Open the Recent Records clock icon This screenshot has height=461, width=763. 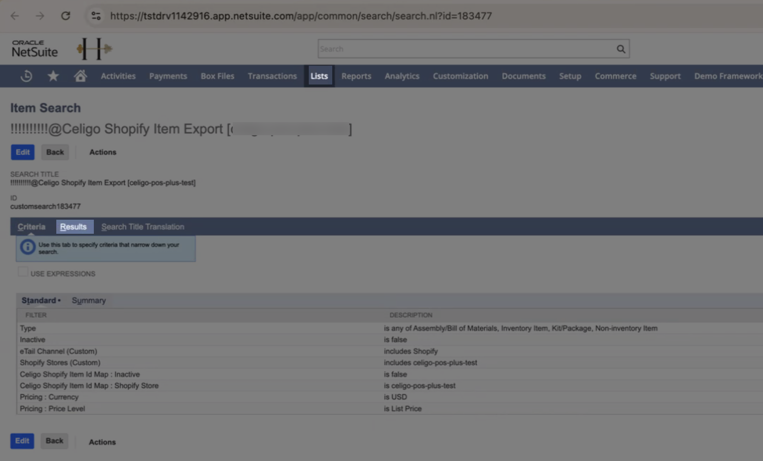coord(26,76)
